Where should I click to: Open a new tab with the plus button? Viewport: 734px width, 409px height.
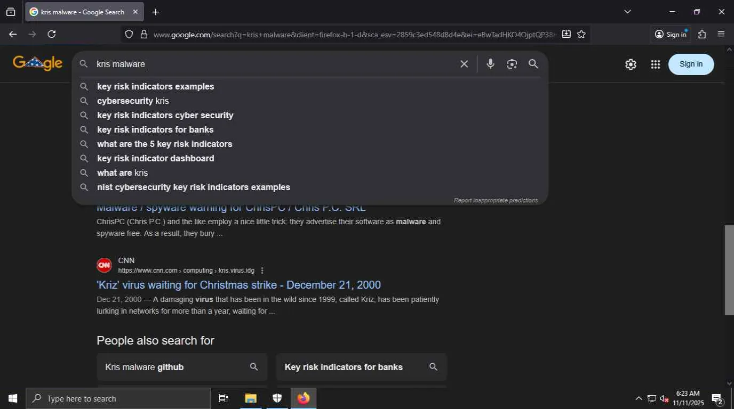(155, 12)
